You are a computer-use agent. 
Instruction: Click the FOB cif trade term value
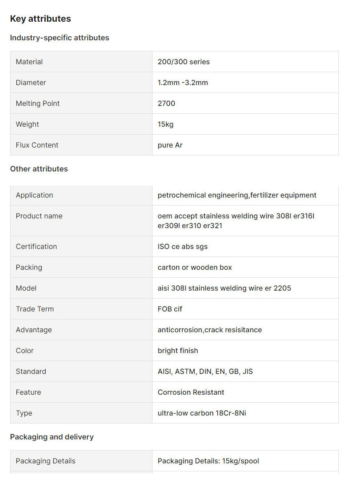click(x=170, y=309)
